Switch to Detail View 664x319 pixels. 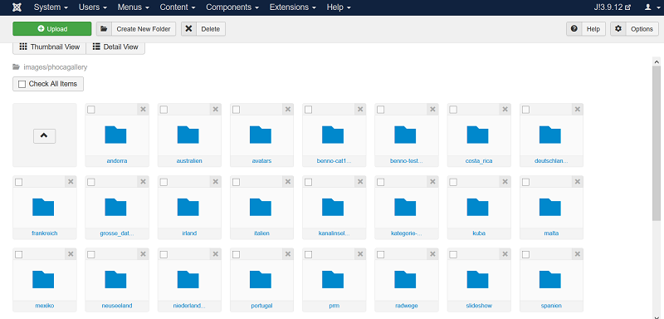click(115, 47)
